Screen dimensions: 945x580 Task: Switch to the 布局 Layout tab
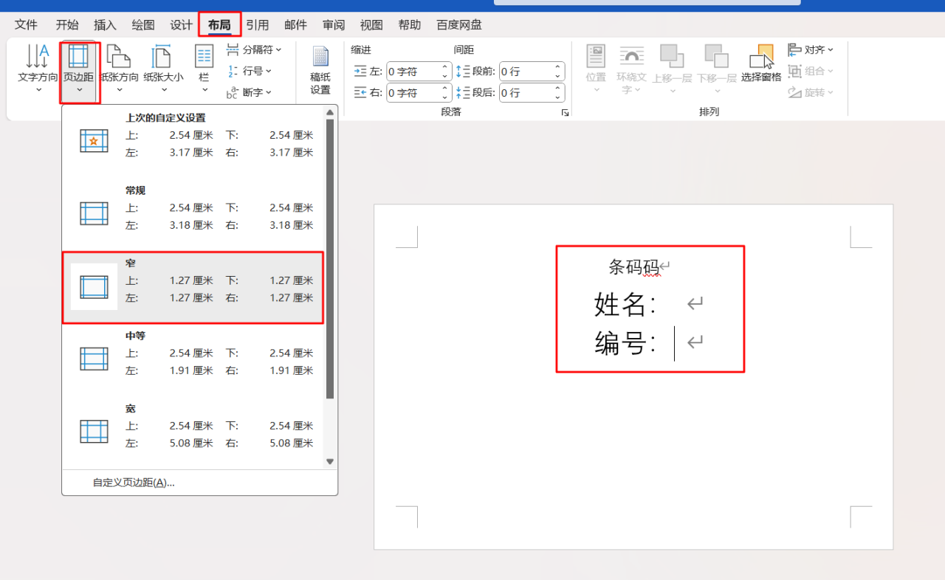[x=219, y=25]
